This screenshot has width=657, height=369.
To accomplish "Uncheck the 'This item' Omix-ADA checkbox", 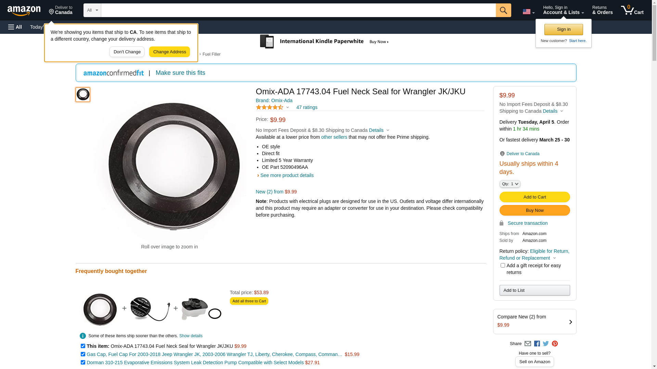I will 83,346.
